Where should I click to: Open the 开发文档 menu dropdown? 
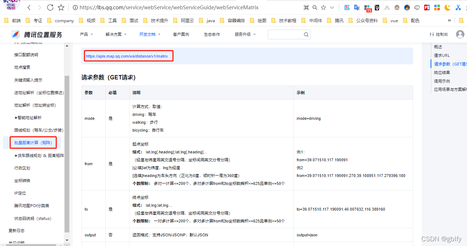tap(147, 34)
